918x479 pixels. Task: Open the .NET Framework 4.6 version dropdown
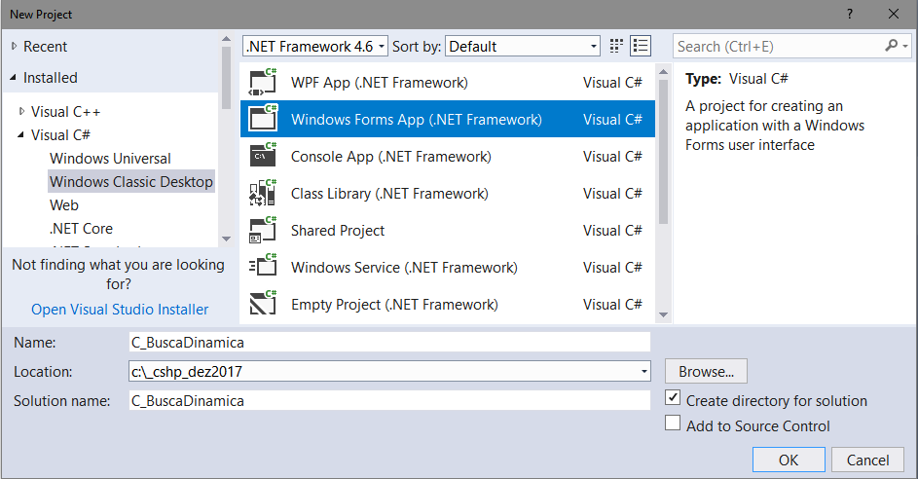coord(315,47)
